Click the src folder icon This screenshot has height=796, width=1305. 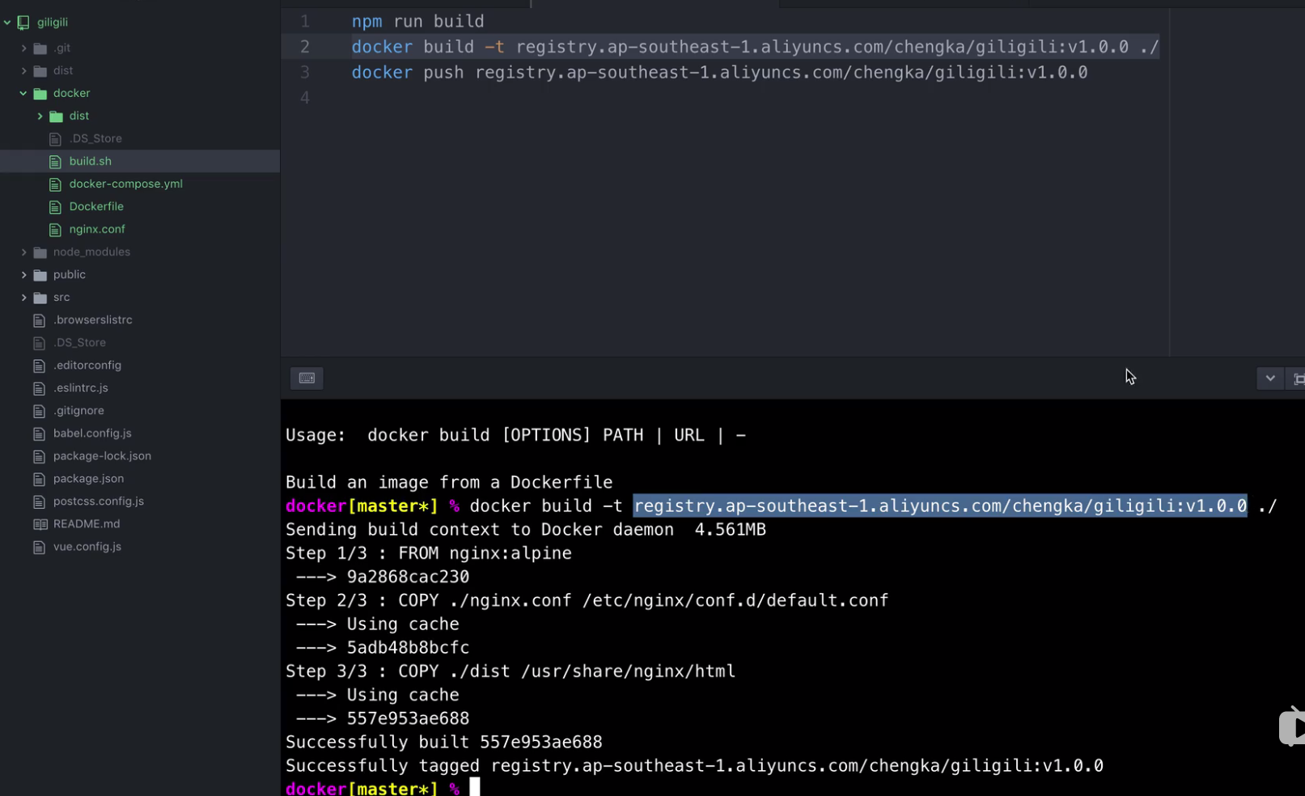(x=40, y=298)
